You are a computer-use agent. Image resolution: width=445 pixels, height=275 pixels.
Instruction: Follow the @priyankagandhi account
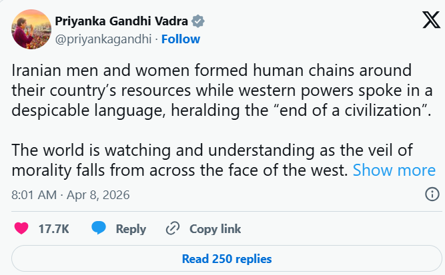point(181,39)
